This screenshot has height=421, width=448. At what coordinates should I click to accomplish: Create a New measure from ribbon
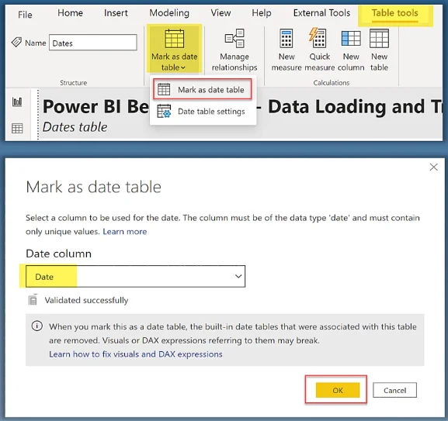287,50
